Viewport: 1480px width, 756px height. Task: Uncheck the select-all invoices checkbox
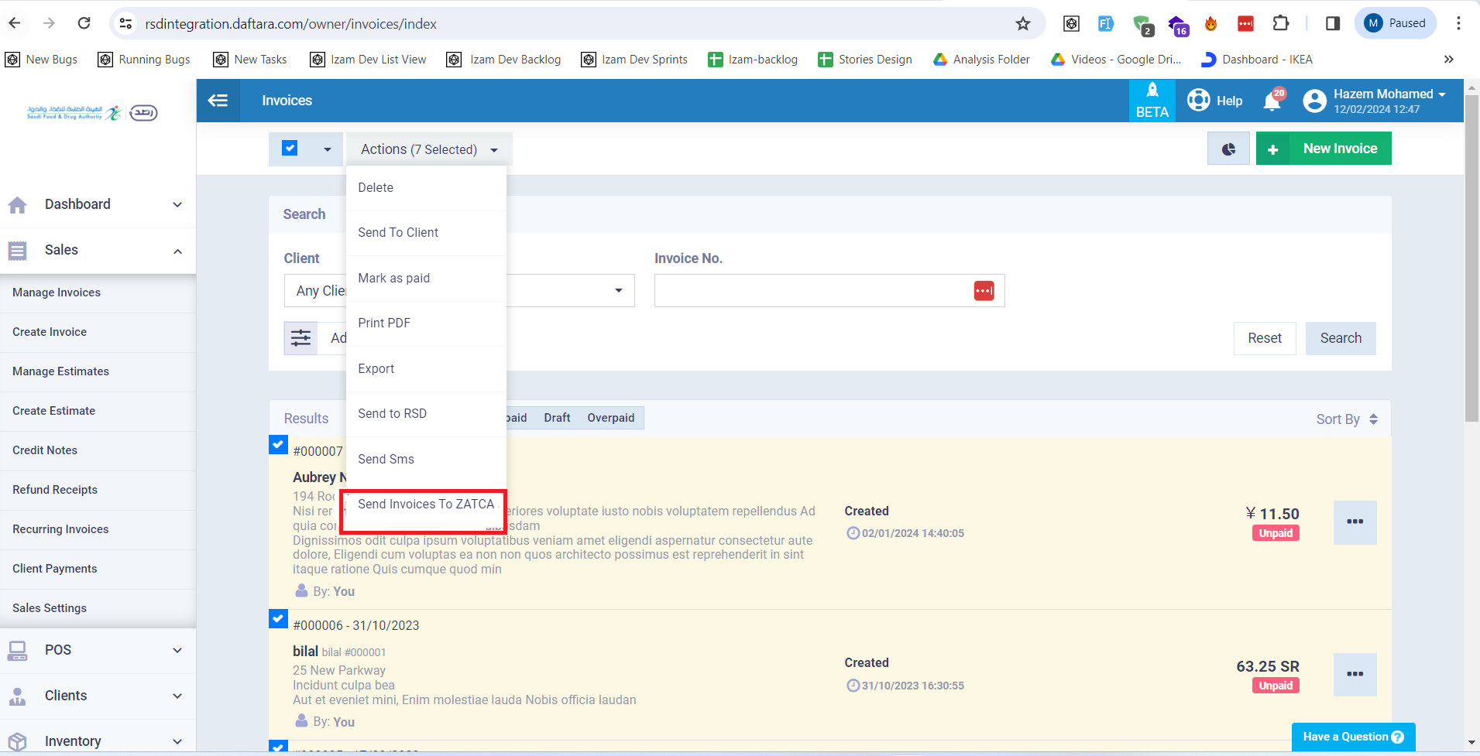pos(290,149)
